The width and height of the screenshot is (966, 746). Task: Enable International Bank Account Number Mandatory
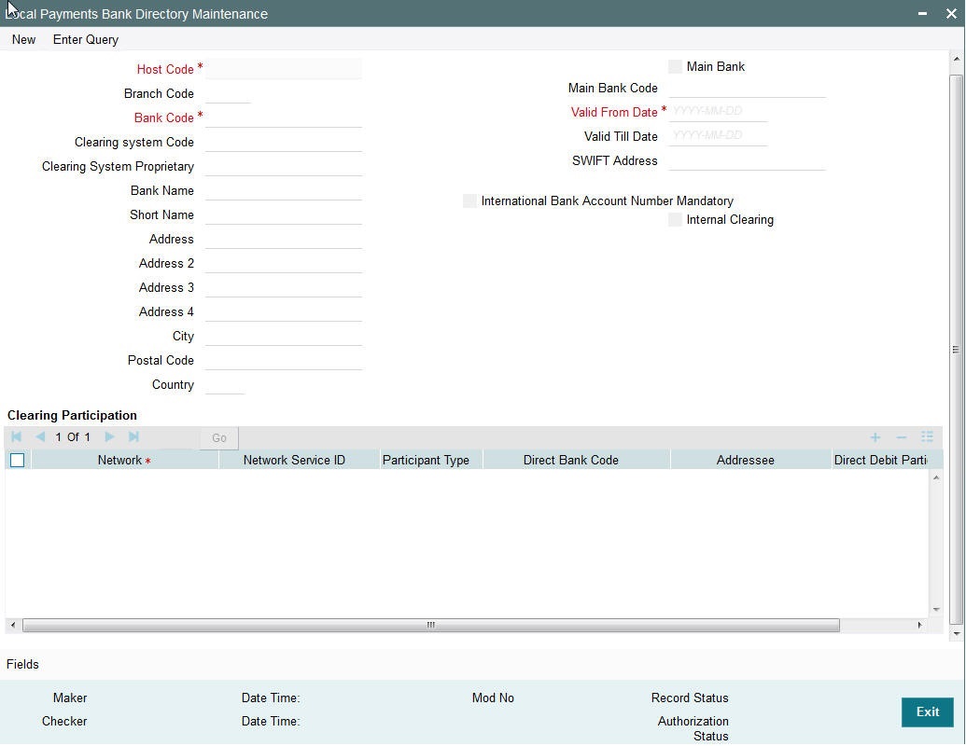(469, 200)
